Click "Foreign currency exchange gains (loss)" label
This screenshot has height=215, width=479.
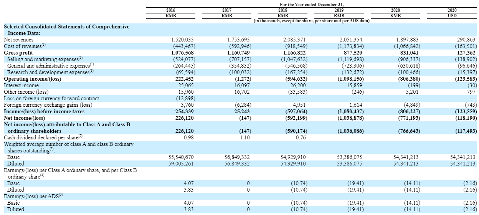[48, 105]
